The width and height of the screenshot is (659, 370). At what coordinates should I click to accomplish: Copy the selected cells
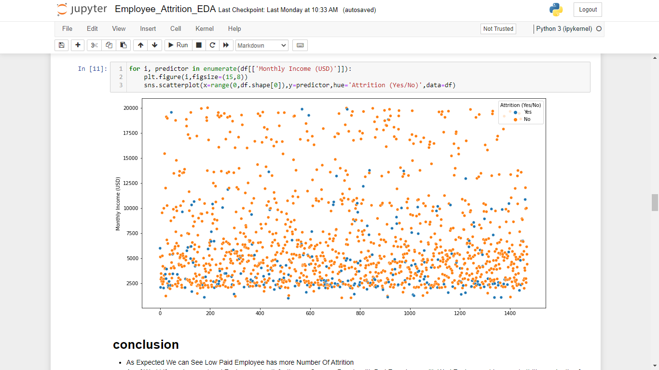pyautogui.click(x=108, y=45)
